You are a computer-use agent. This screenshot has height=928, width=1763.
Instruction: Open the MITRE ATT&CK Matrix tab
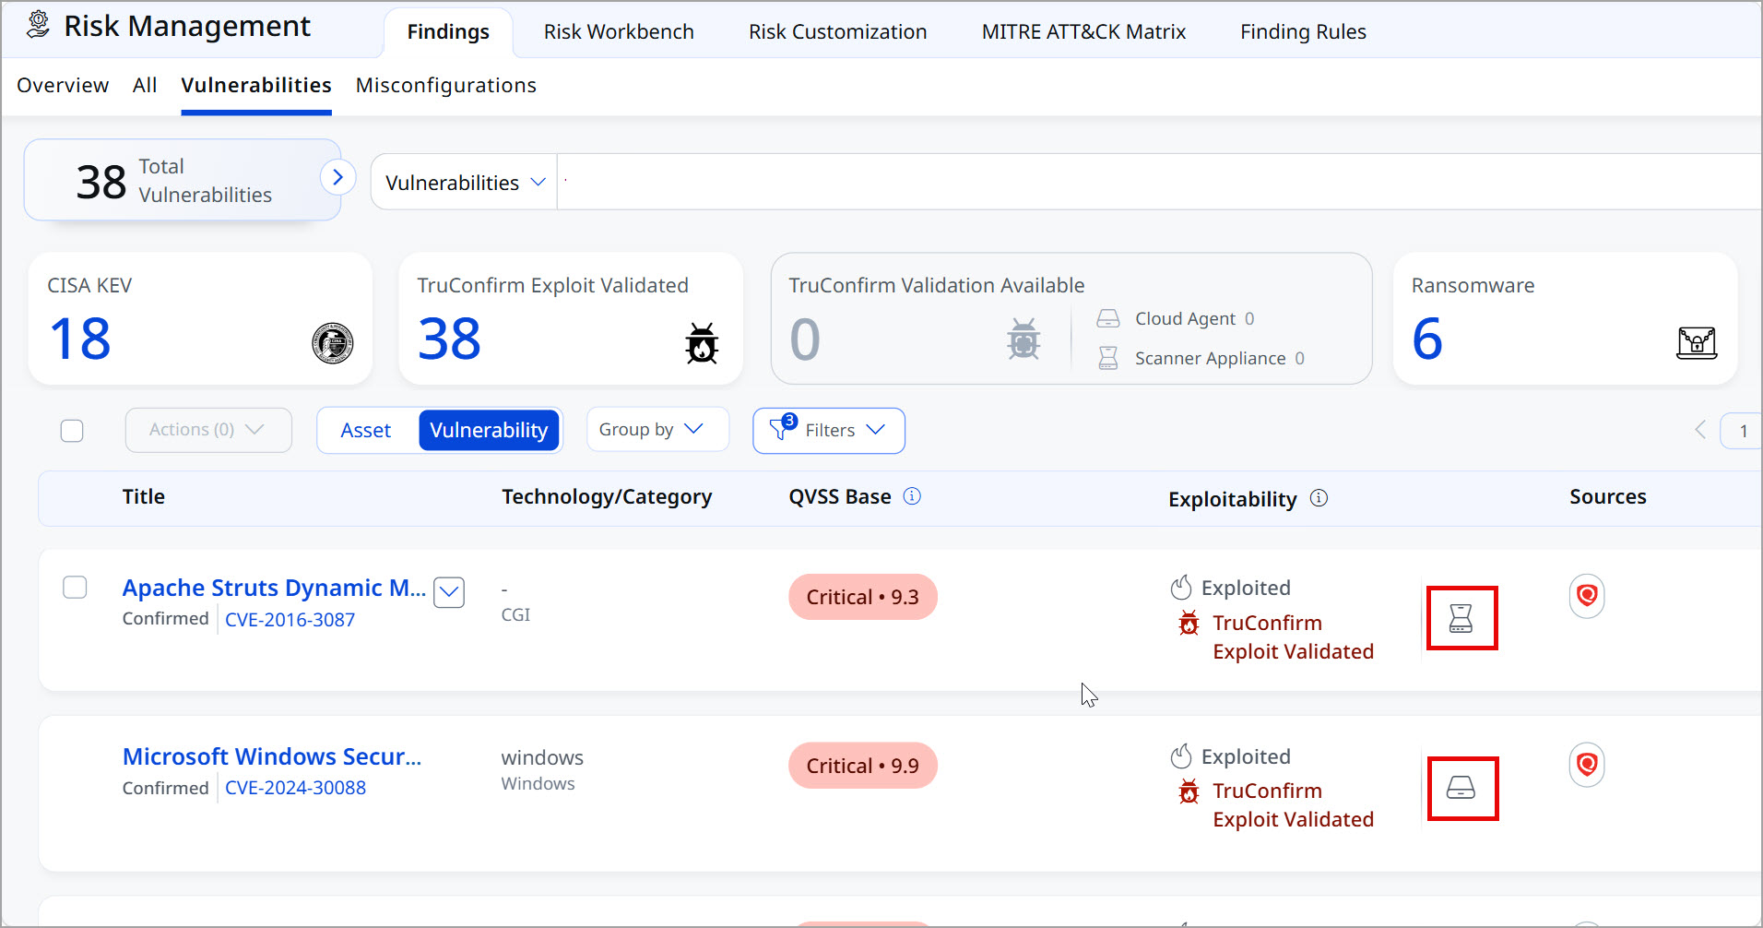click(x=1083, y=32)
